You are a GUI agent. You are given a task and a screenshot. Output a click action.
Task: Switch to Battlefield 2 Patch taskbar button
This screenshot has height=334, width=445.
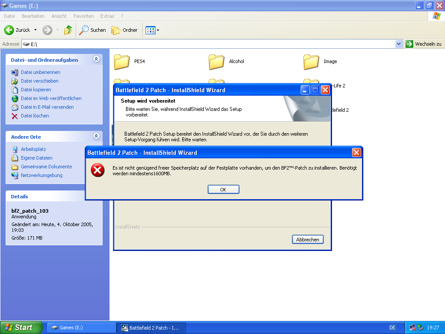point(151,327)
